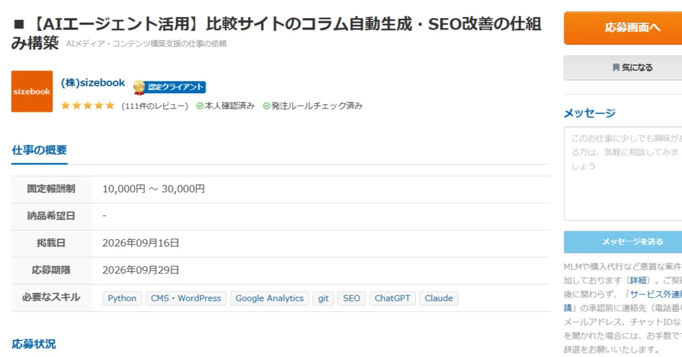Click the 応募状況 section heading
Image resolution: width=682 pixels, height=357 pixels.
(x=34, y=344)
